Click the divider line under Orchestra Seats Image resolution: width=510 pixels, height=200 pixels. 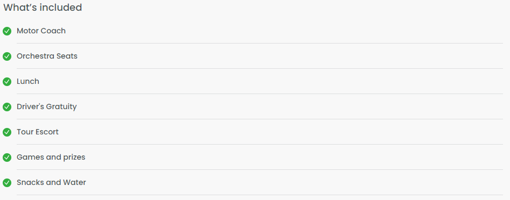click(260, 68)
